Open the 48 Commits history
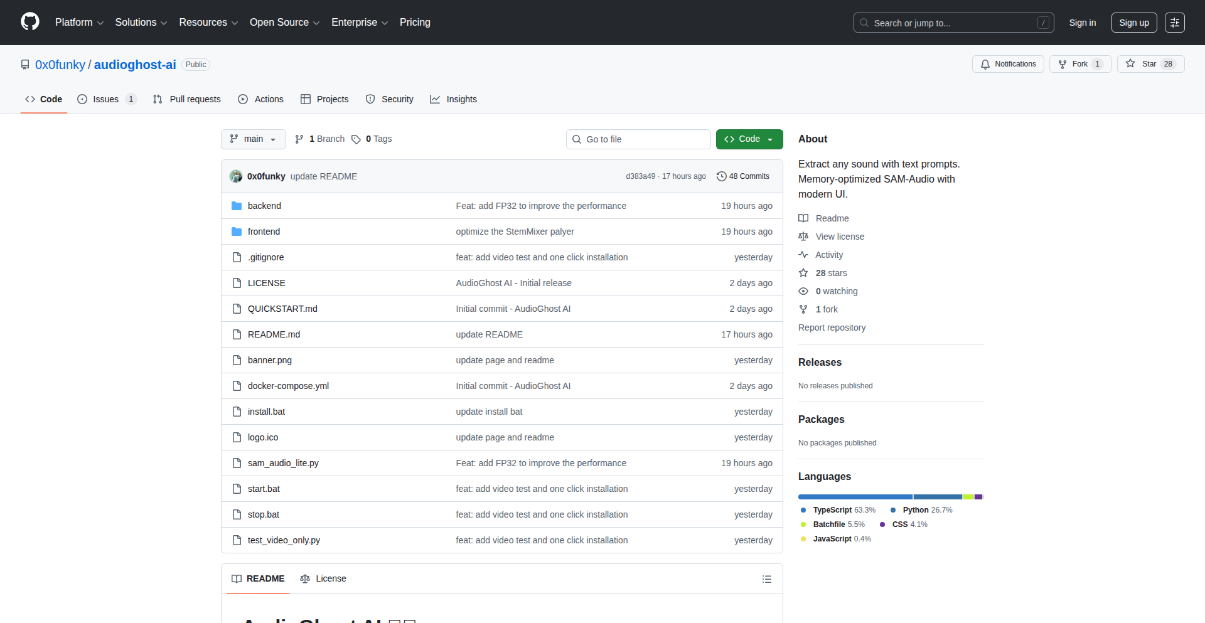This screenshot has width=1205, height=623. tap(743, 176)
